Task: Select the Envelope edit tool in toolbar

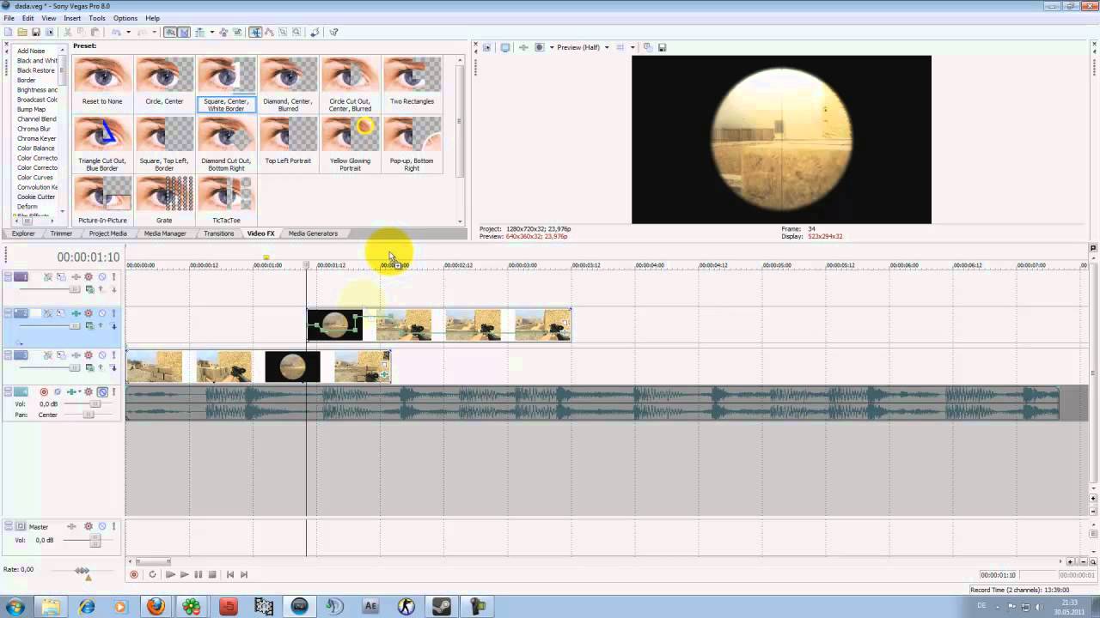Action: click(269, 32)
